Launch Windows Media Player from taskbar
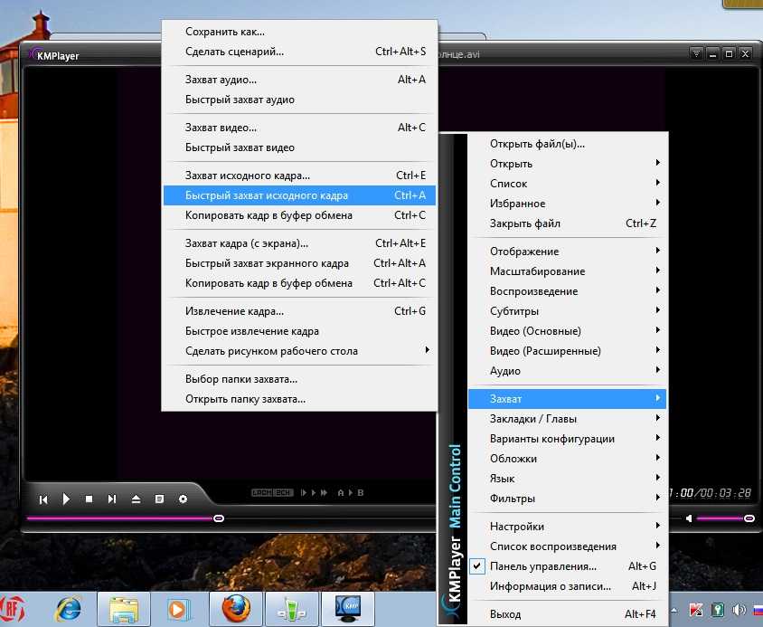The width and height of the screenshot is (763, 627). pos(178,609)
